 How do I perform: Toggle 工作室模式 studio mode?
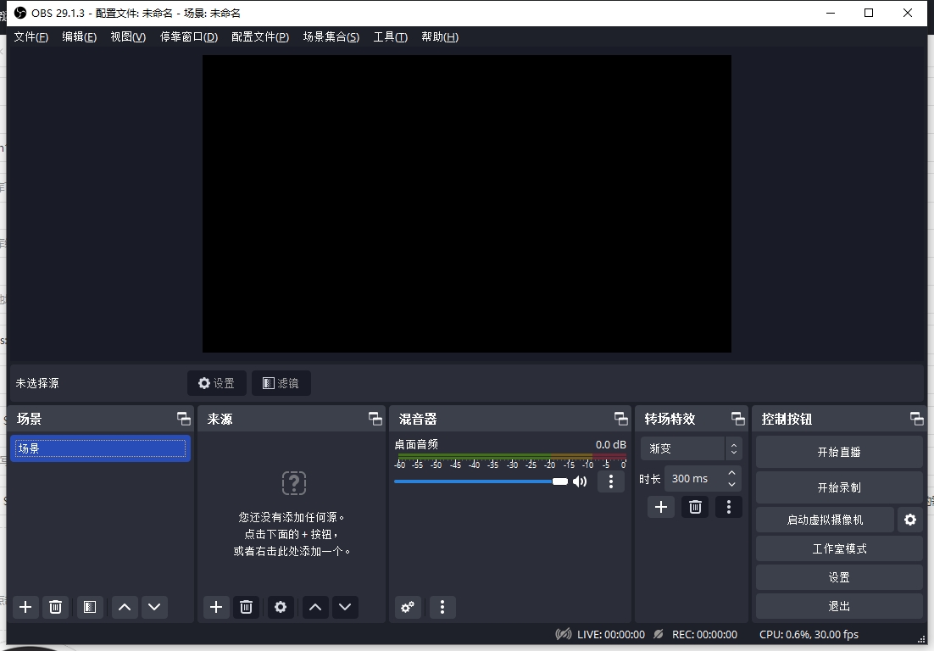(839, 548)
